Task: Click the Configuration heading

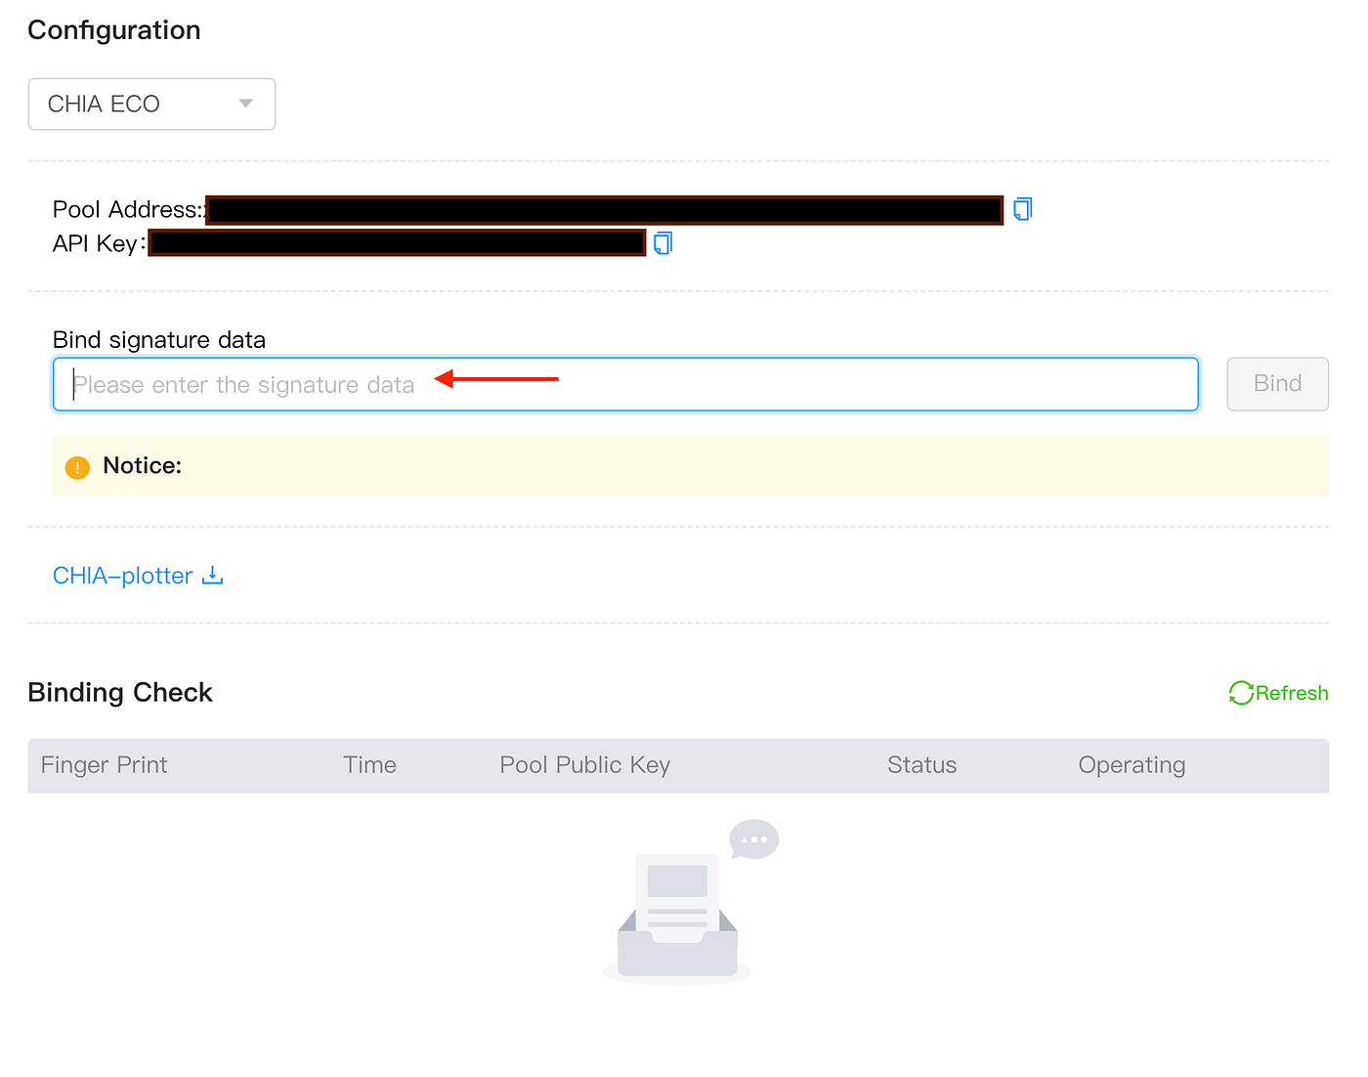Action: (x=114, y=30)
